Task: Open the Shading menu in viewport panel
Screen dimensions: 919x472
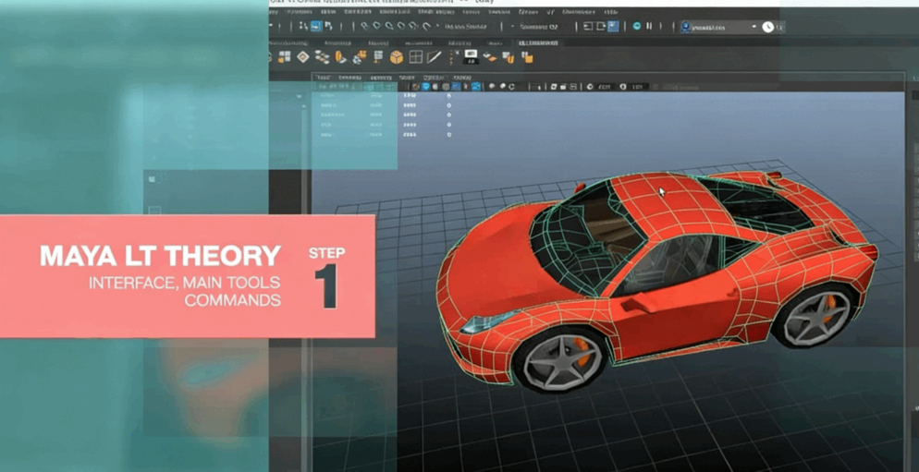Action: point(349,78)
